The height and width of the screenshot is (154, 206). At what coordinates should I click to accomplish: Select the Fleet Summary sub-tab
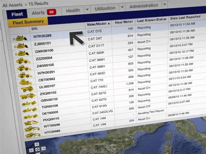coord(28,22)
